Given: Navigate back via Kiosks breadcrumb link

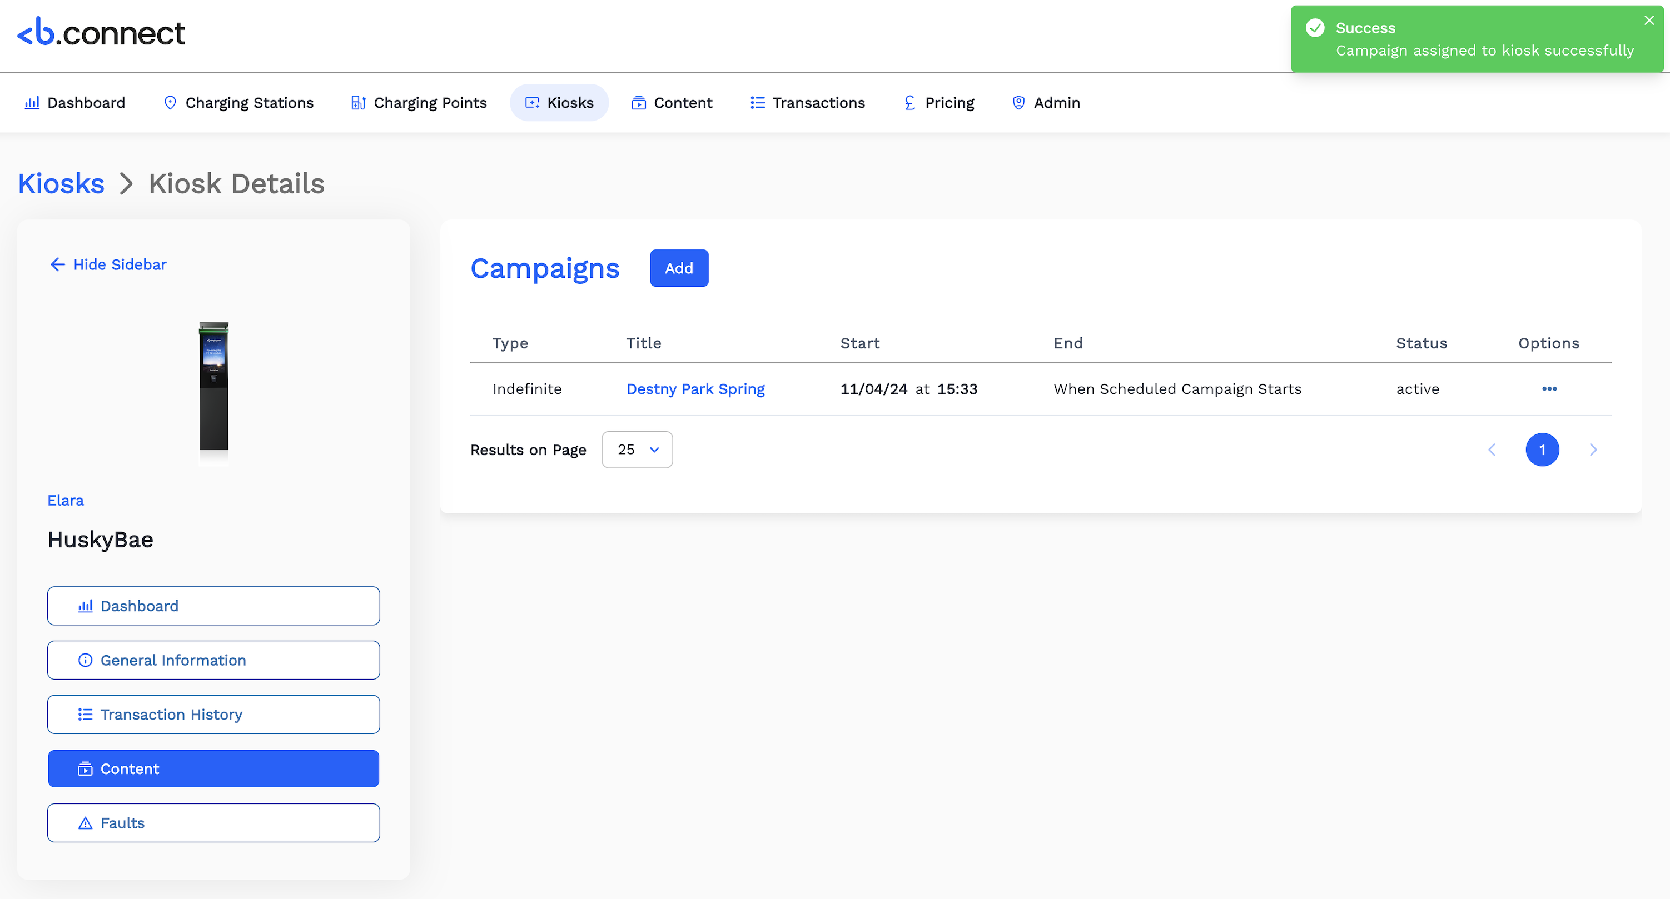Looking at the screenshot, I should (61, 184).
